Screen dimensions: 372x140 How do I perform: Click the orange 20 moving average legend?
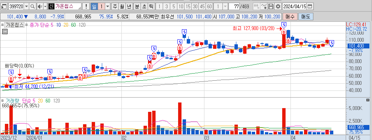click(x=66, y=25)
